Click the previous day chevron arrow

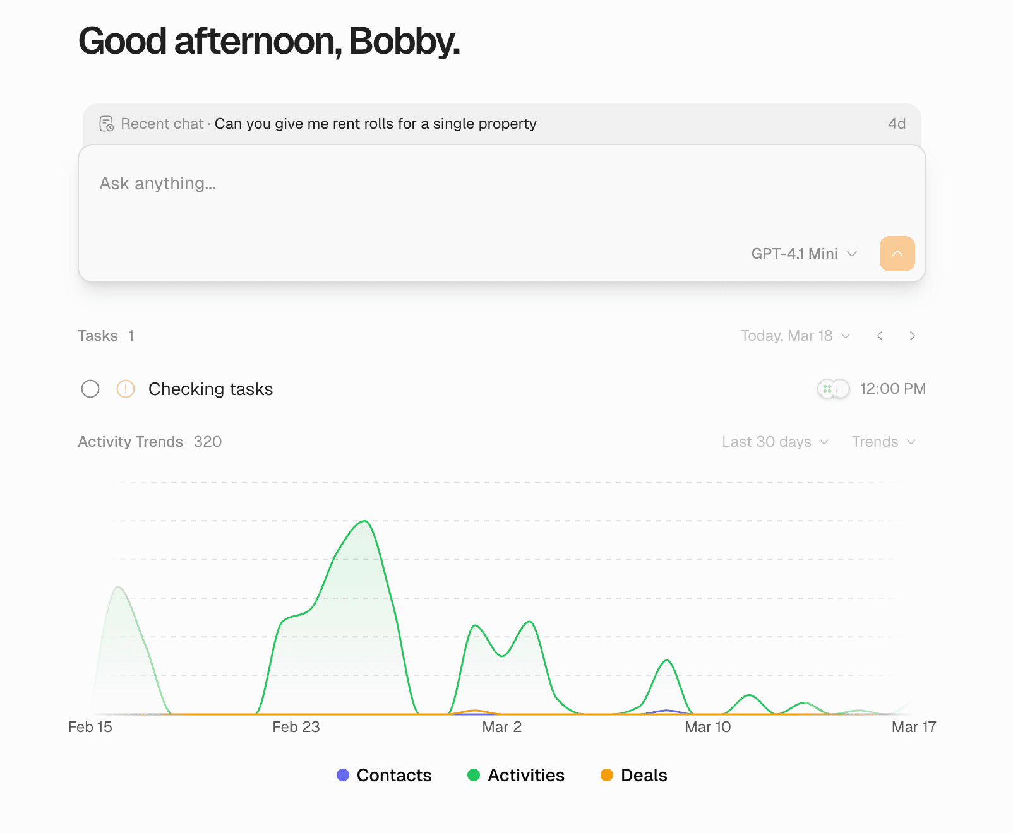[880, 336]
